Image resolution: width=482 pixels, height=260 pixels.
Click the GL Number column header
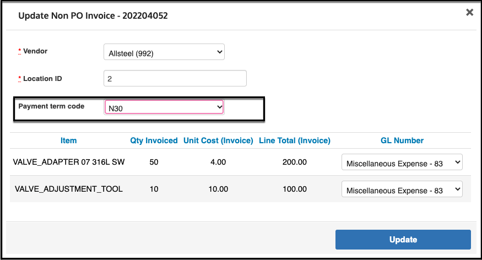[402, 140]
